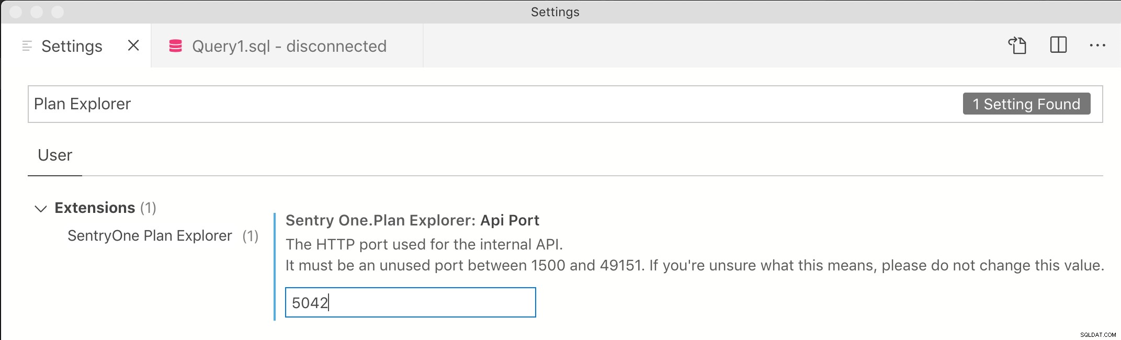Click the Sentry One.Plan Explorer: Api Port heading
This screenshot has width=1121, height=340.
pyautogui.click(x=412, y=220)
